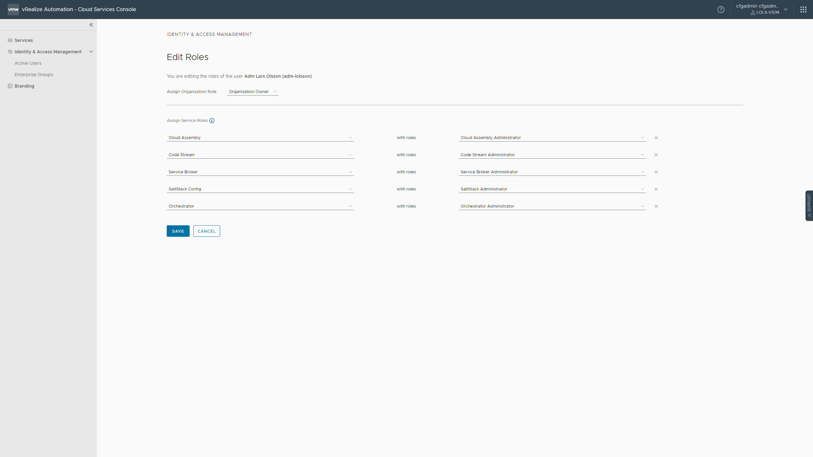
Task: Show info for Assign Service Roles
Action: (x=212, y=121)
